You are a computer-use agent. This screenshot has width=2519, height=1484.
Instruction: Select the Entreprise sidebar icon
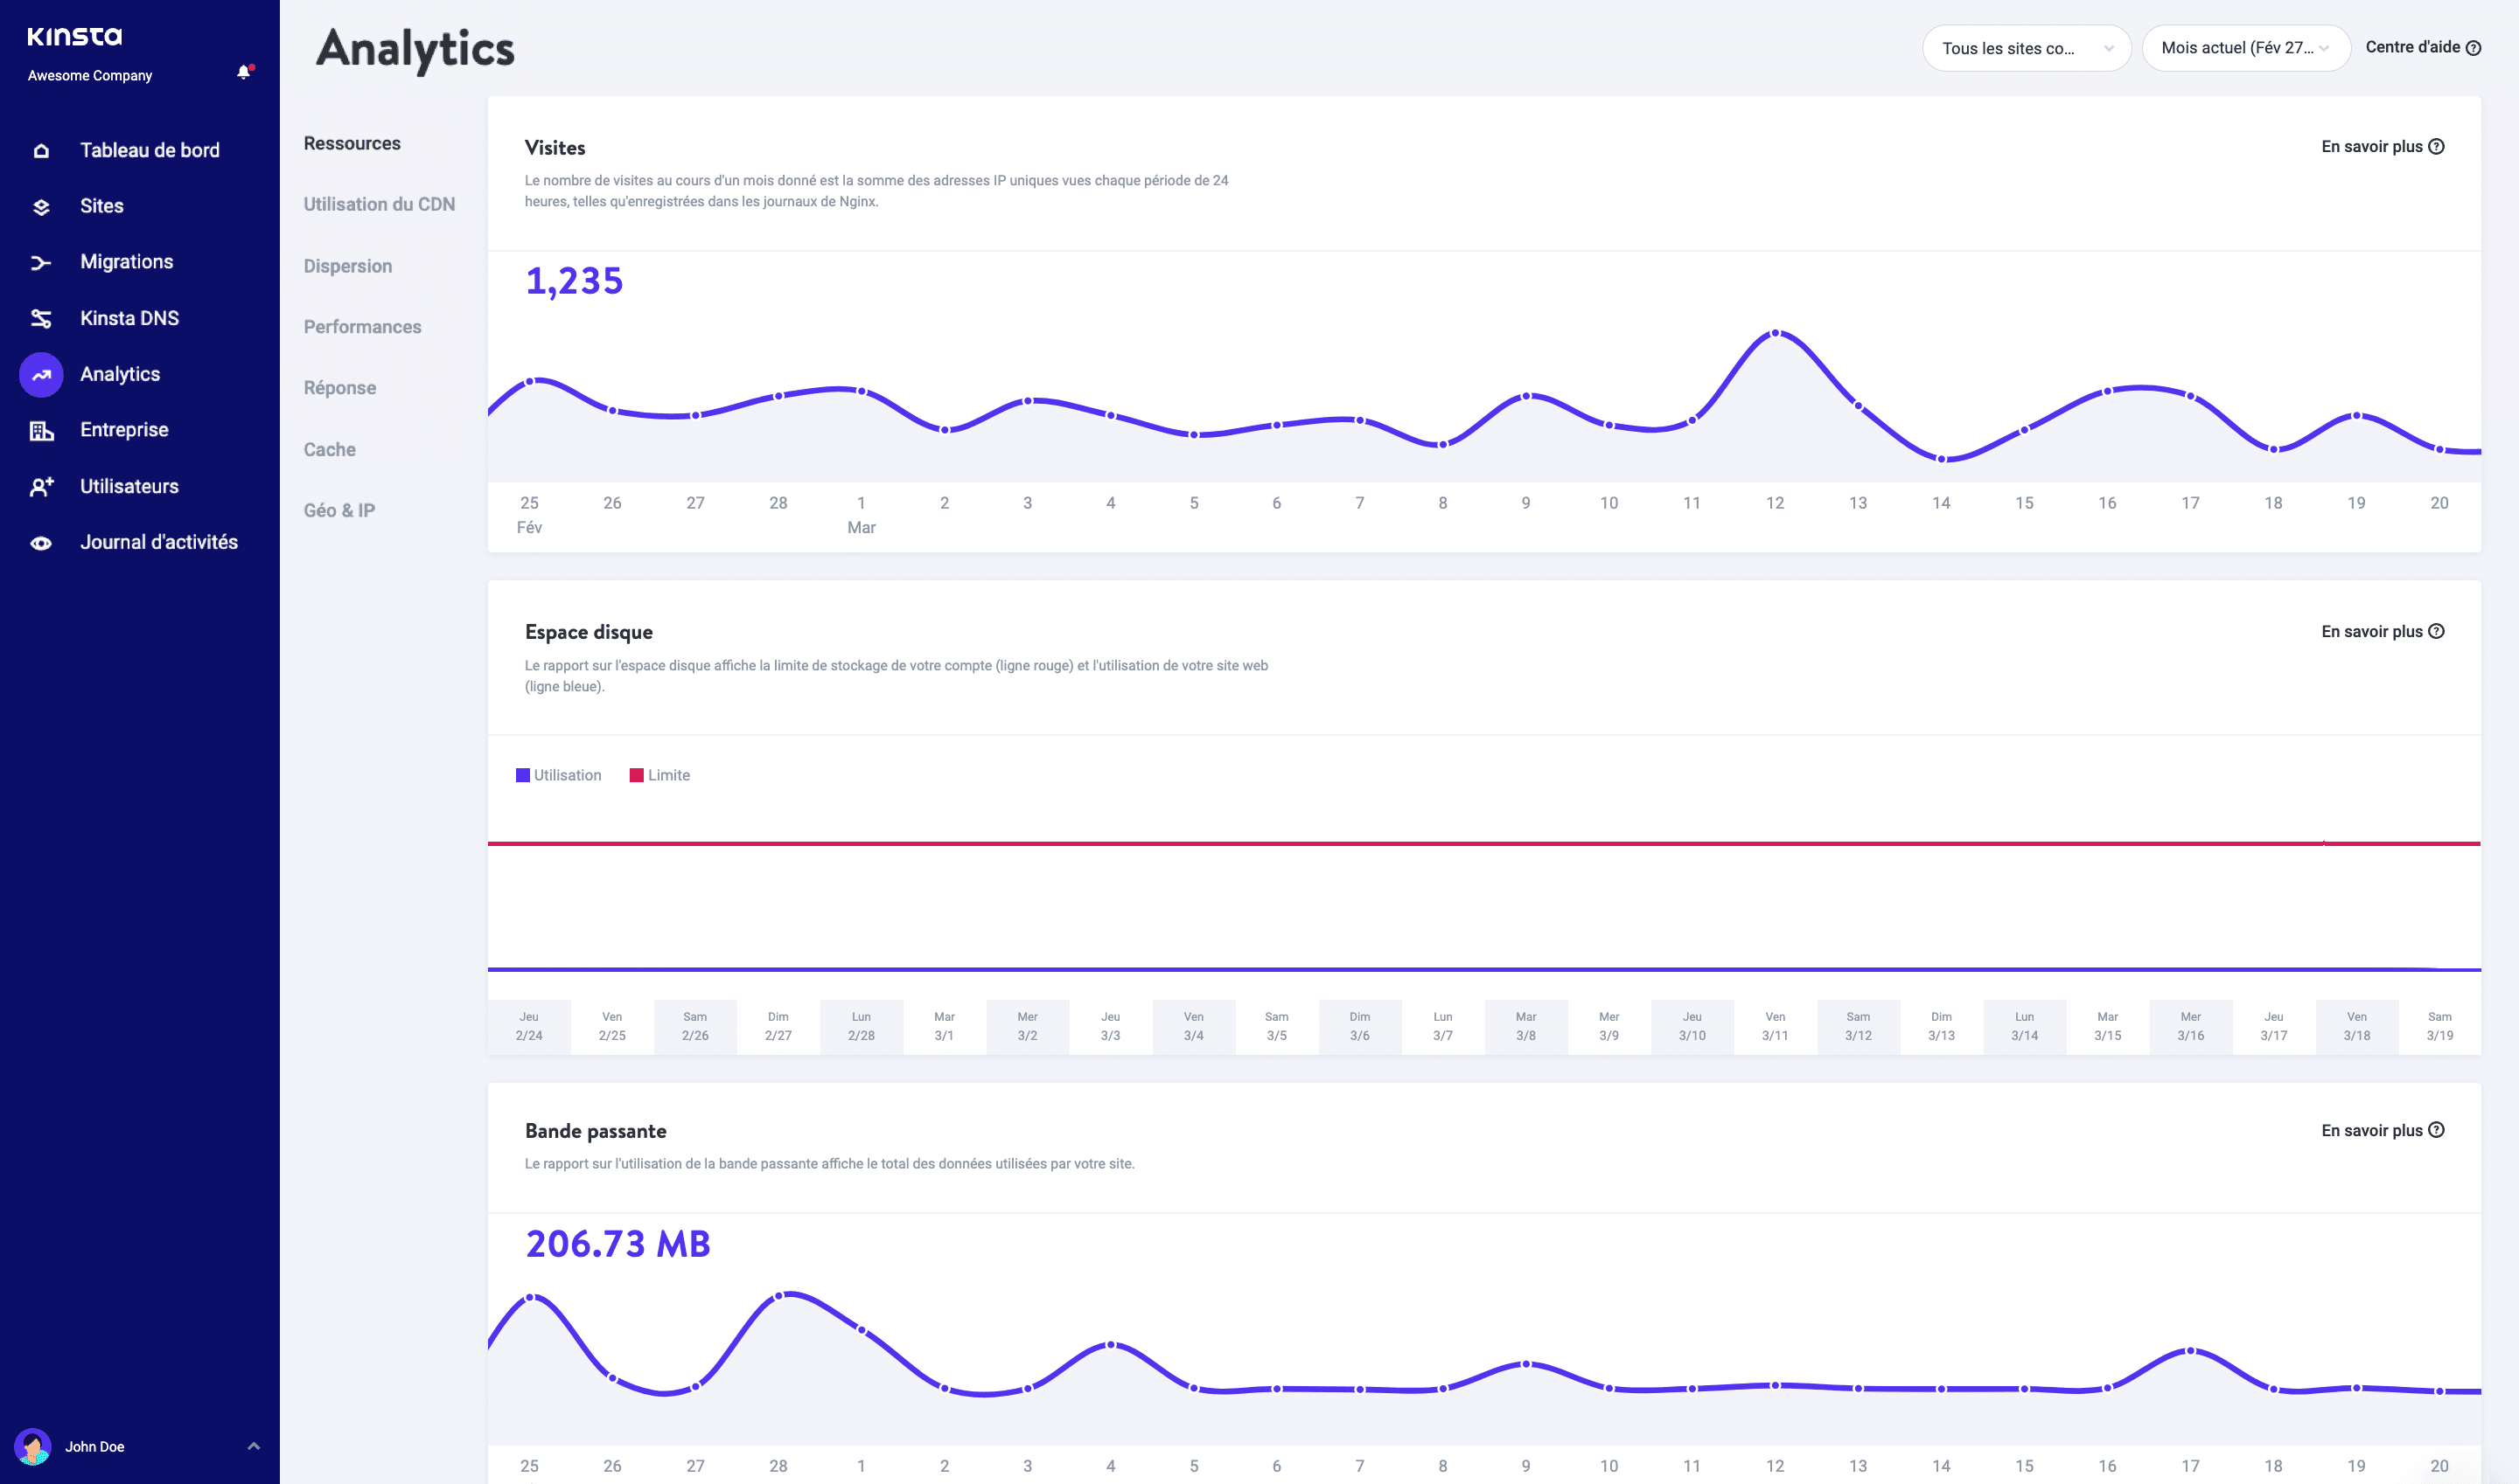tap(40, 429)
